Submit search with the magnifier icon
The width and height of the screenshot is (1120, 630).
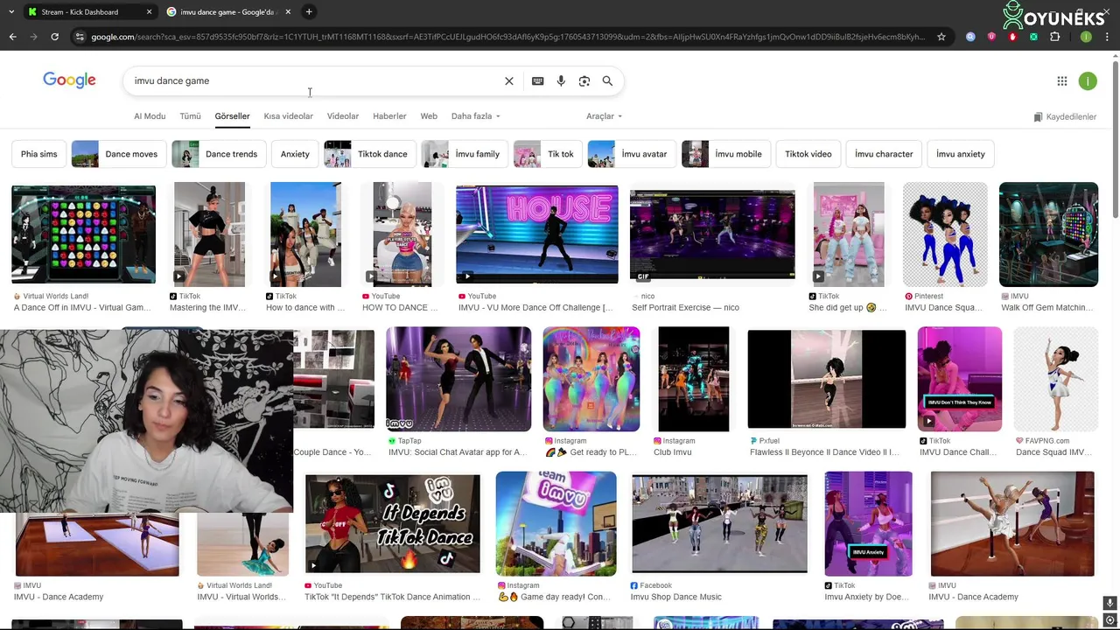607,80
